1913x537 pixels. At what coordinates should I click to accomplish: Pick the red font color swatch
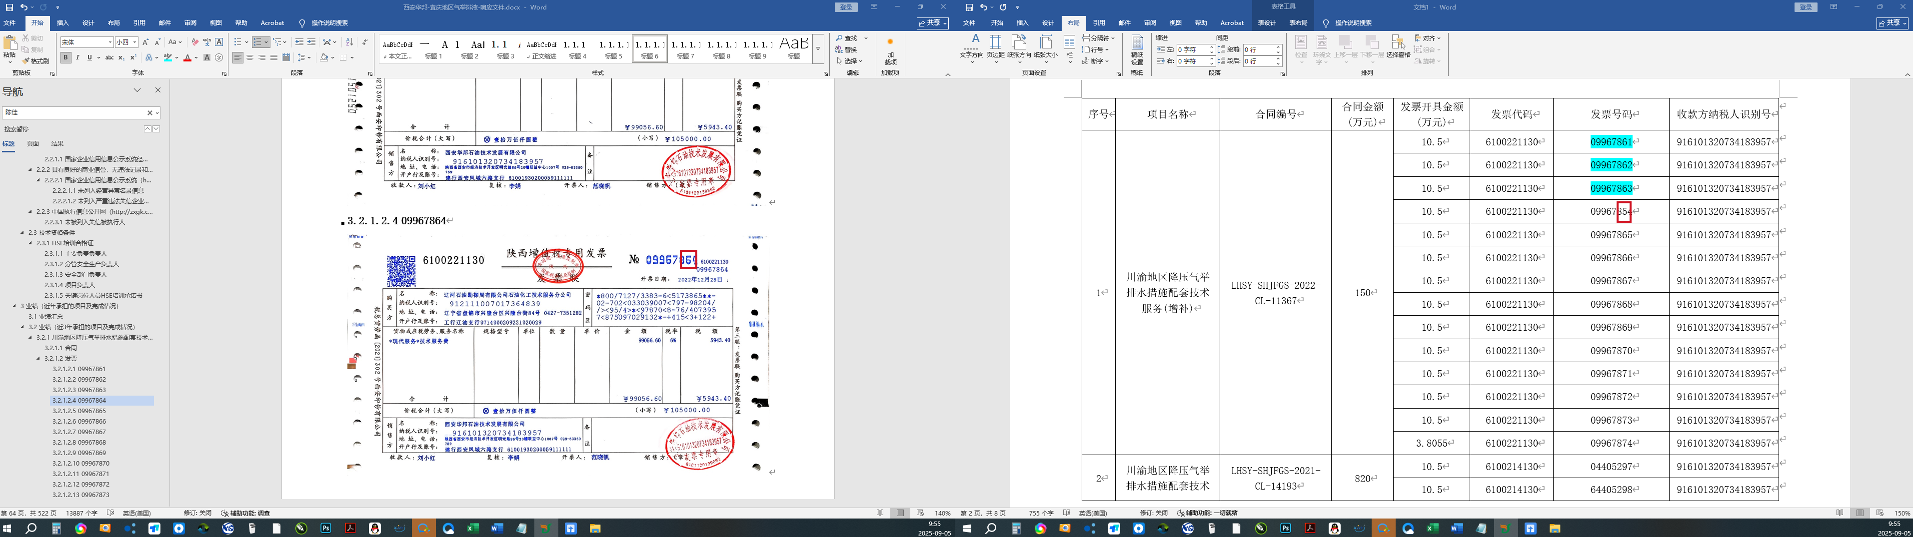[187, 58]
